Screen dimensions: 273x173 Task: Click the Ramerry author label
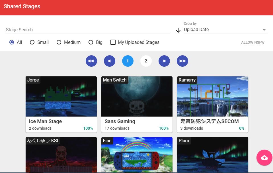pyautogui.click(x=187, y=80)
